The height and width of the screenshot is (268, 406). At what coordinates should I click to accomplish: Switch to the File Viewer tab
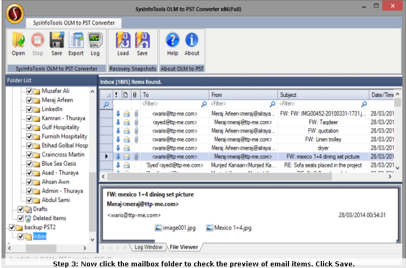184,247
